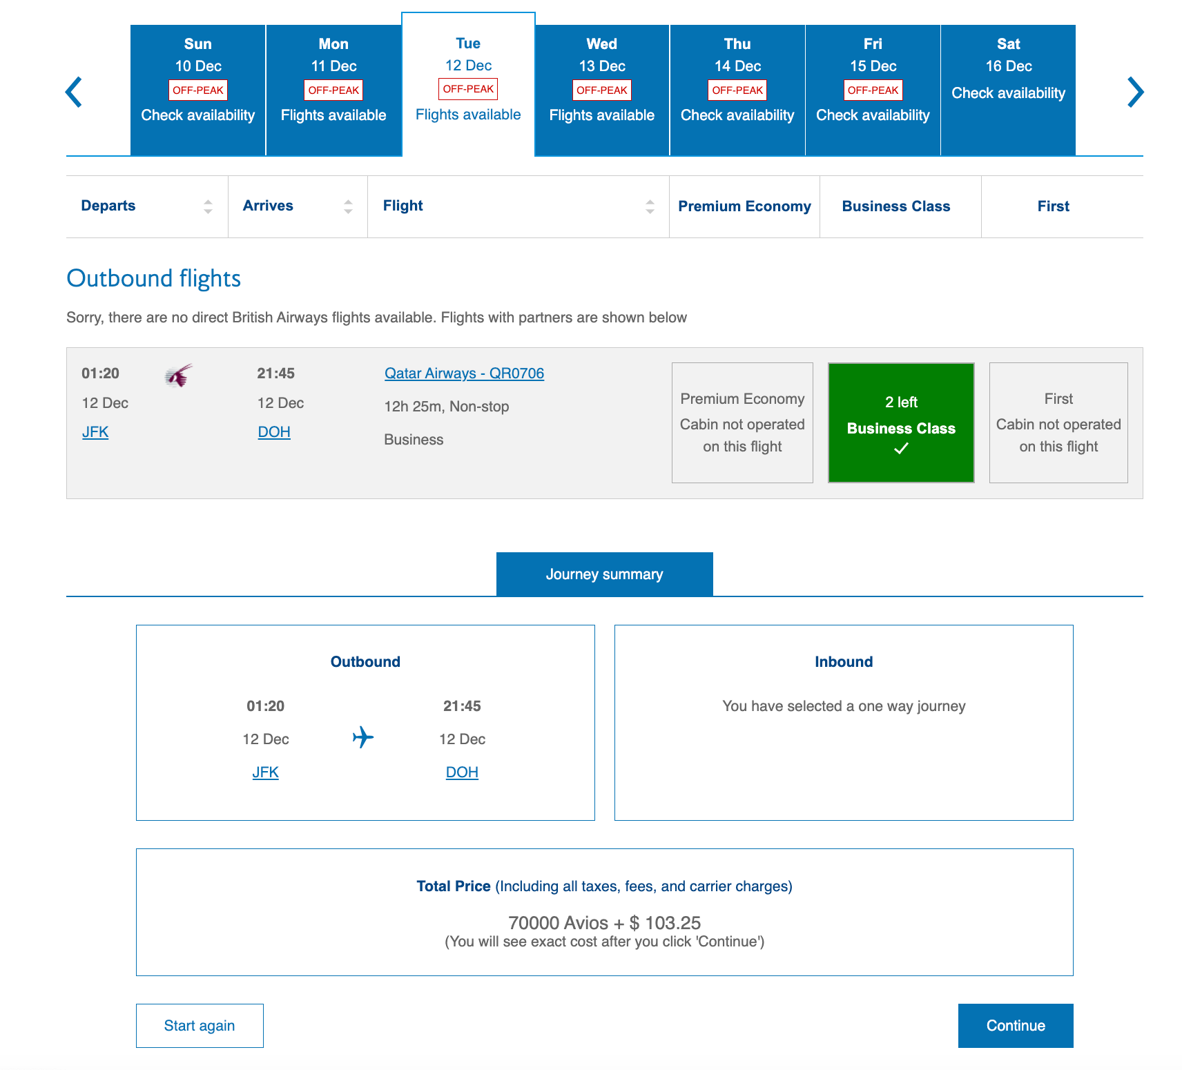Sort flights by Departs column

click(208, 206)
